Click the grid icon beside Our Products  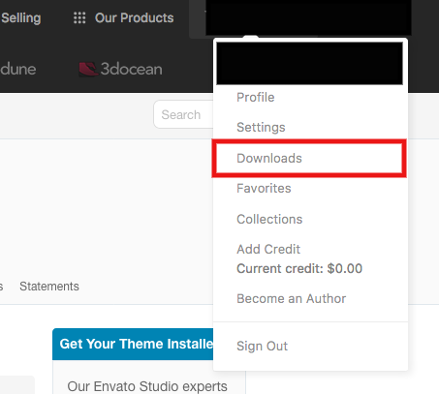[x=79, y=17]
